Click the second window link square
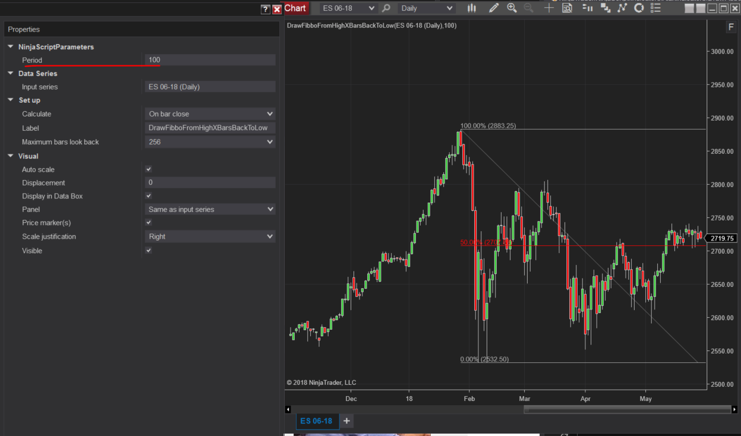Screen dimensions: 741x436 coord(701,8)
